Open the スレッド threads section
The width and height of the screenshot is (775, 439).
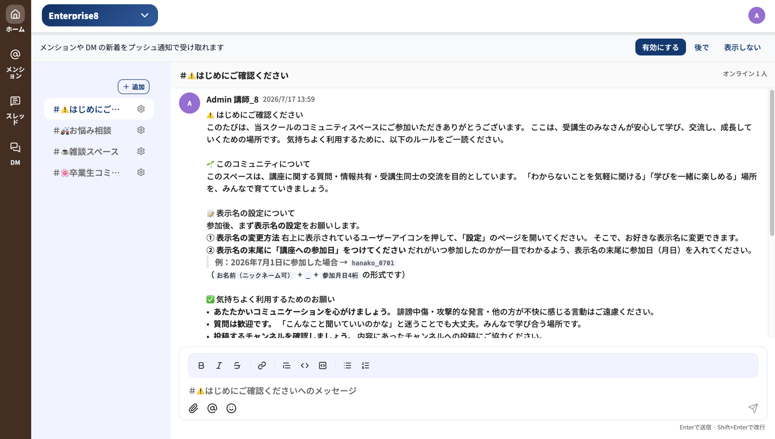[x=15, y=110]
